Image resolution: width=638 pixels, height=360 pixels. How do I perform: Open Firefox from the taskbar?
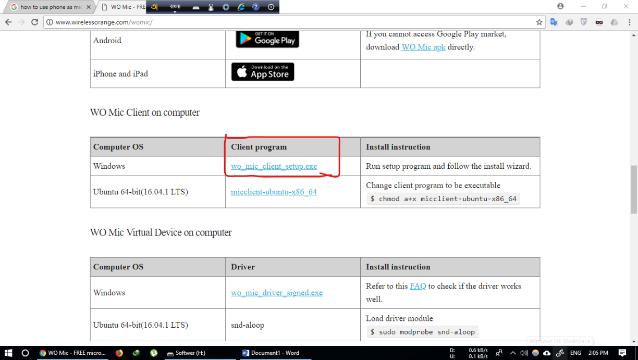pyautogui.click(x=119, y=353)
